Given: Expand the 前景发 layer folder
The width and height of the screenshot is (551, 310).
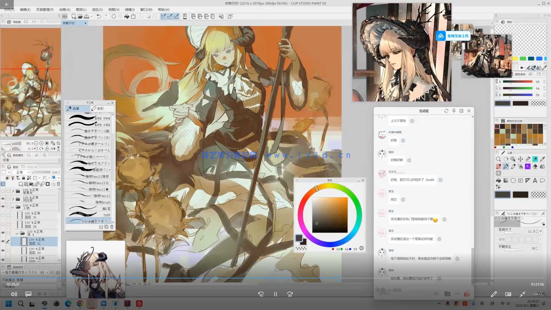Looking at the screenshot, I should pyautogui.click(x=13, y=191).
